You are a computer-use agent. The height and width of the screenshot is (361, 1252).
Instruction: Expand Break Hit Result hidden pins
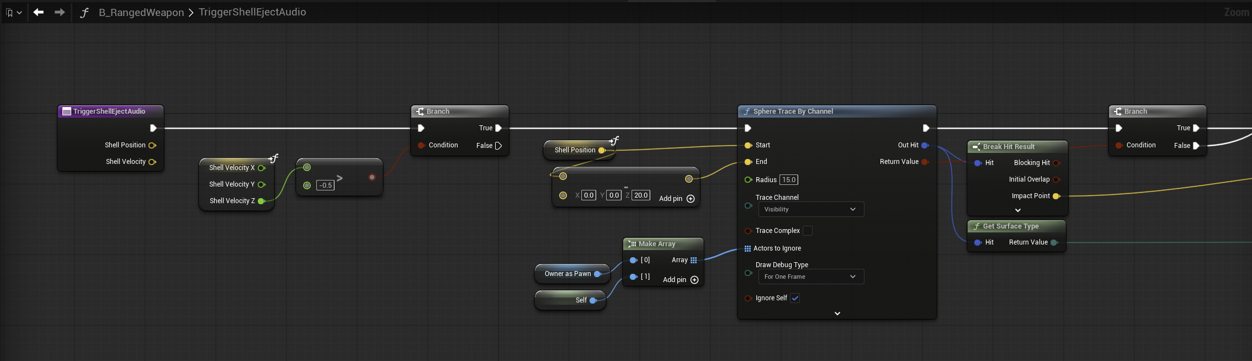(1018, 210)
